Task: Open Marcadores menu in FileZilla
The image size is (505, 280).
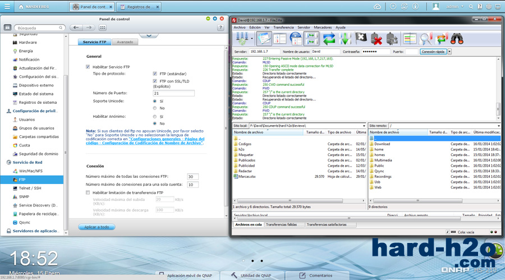Action: [x=323, y=27]
